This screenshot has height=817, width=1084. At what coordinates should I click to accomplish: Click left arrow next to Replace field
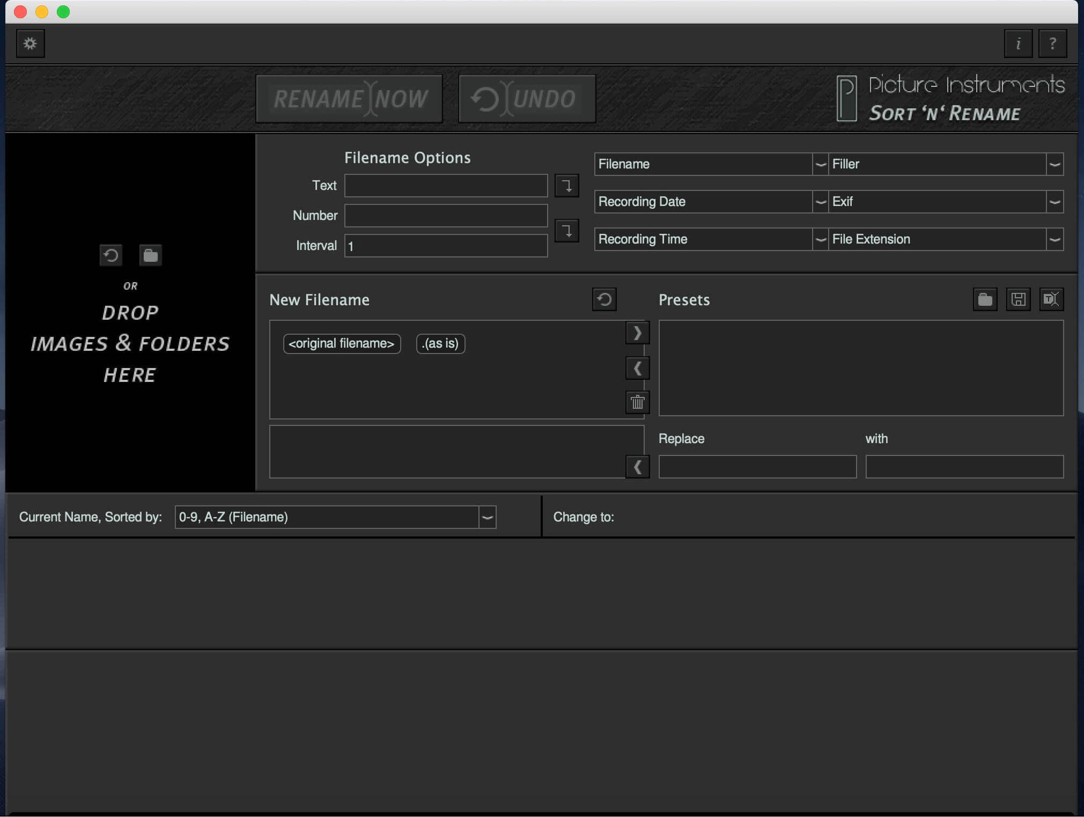637,467
